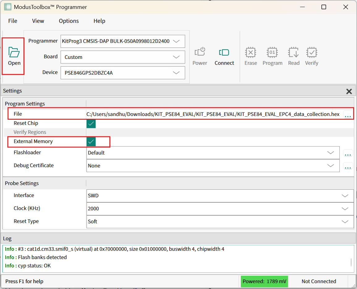This screenshot has height=289, width=357.
Task: Click the Read chip icon
Action: pos(293,52)
